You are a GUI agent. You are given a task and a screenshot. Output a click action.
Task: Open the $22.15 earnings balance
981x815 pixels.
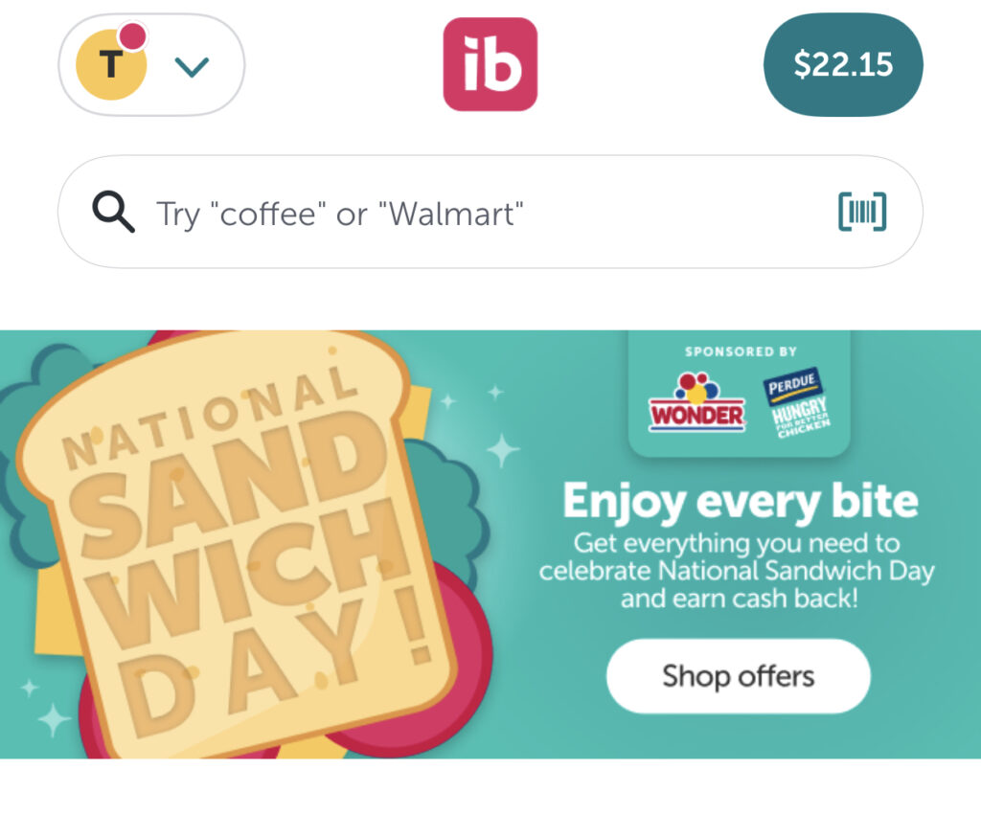click(x=842, y=64)
